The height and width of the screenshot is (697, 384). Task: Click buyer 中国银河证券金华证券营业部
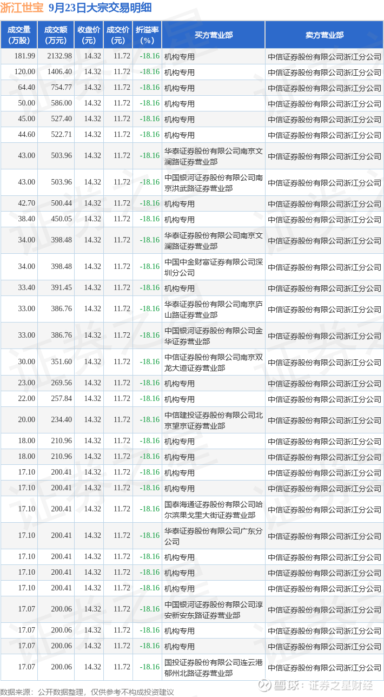[x=214, y=336]
